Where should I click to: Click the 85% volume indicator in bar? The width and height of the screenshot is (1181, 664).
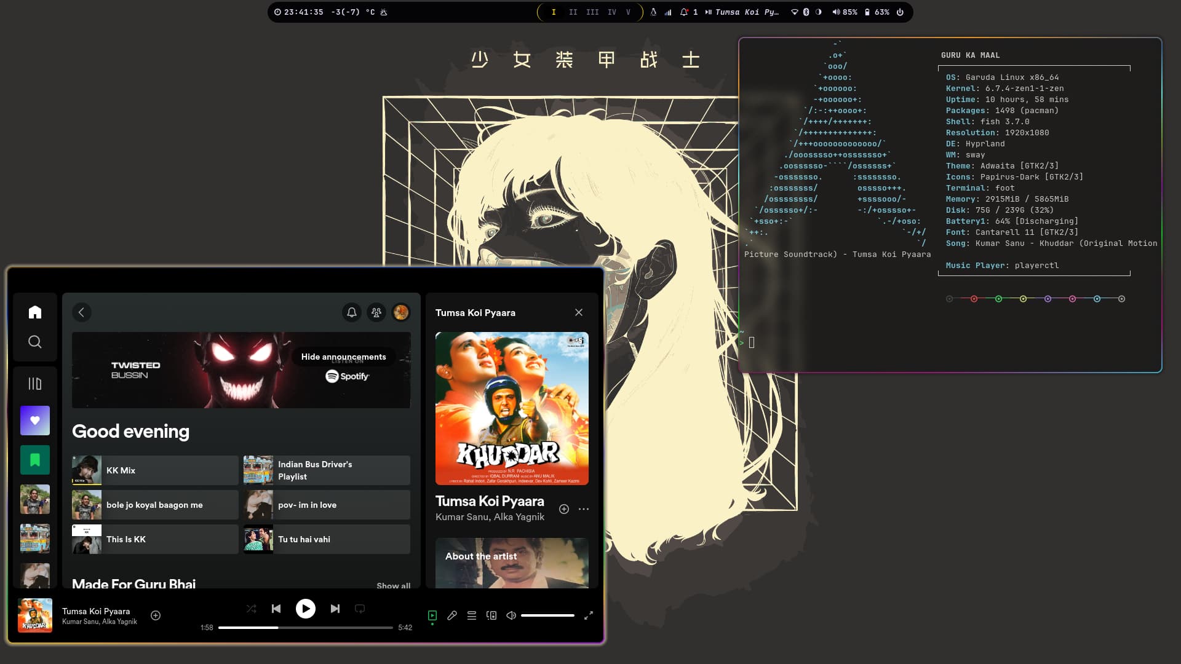[x=845, y=12]
